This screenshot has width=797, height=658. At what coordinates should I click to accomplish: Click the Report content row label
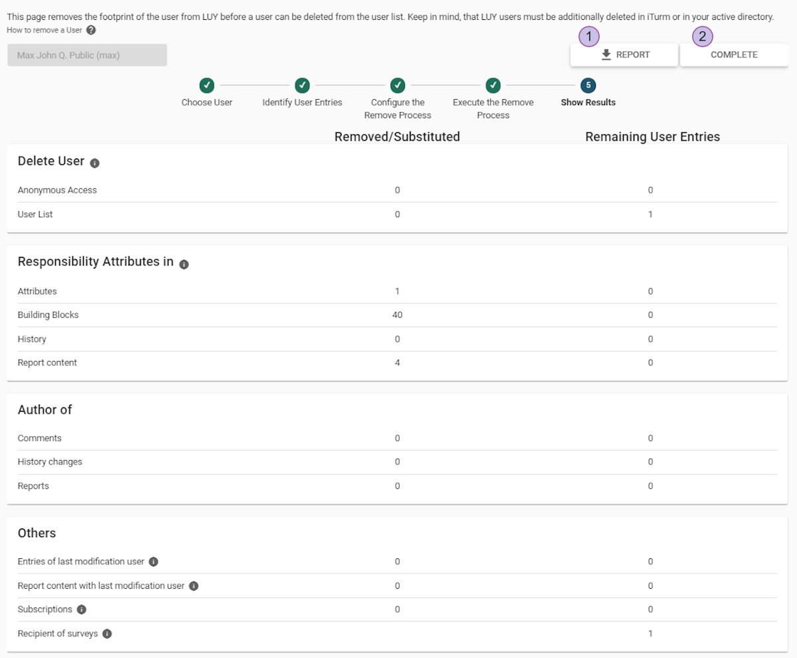[x=47, y=363]
